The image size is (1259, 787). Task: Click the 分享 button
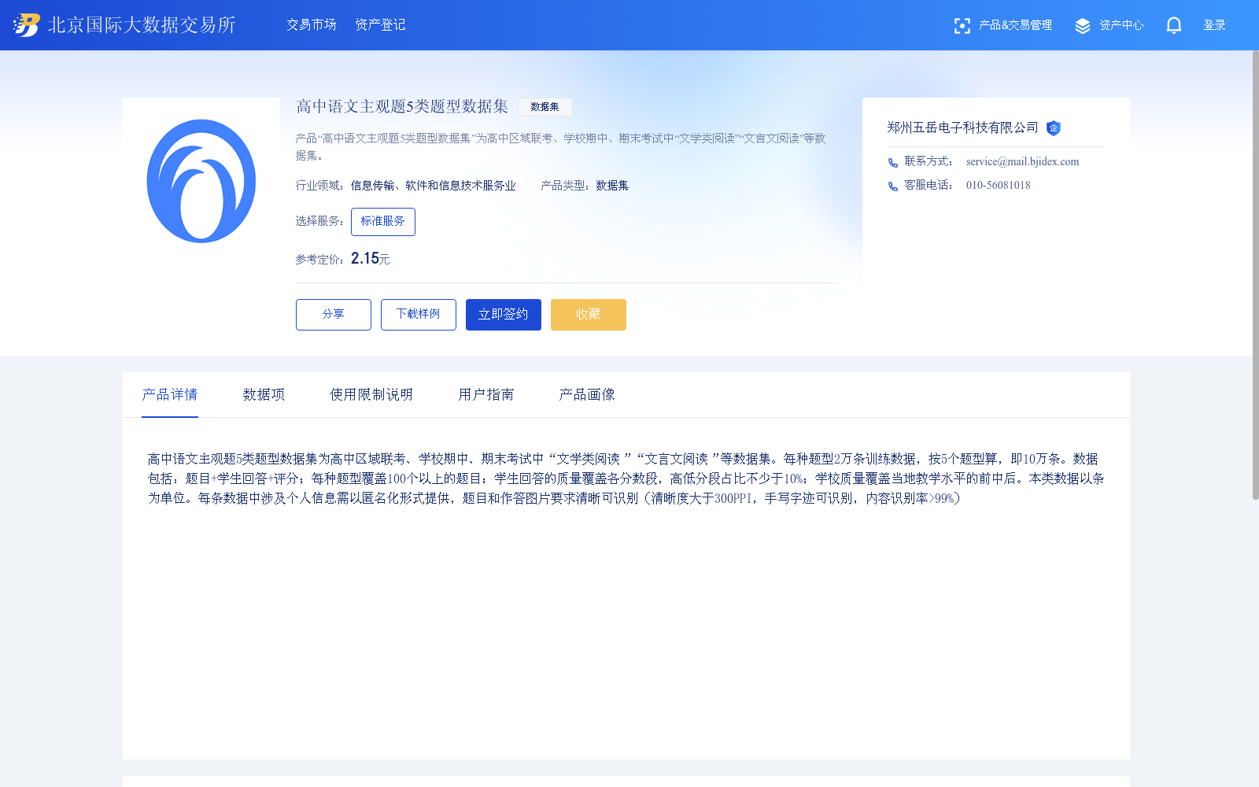click(x=334, y=315)
